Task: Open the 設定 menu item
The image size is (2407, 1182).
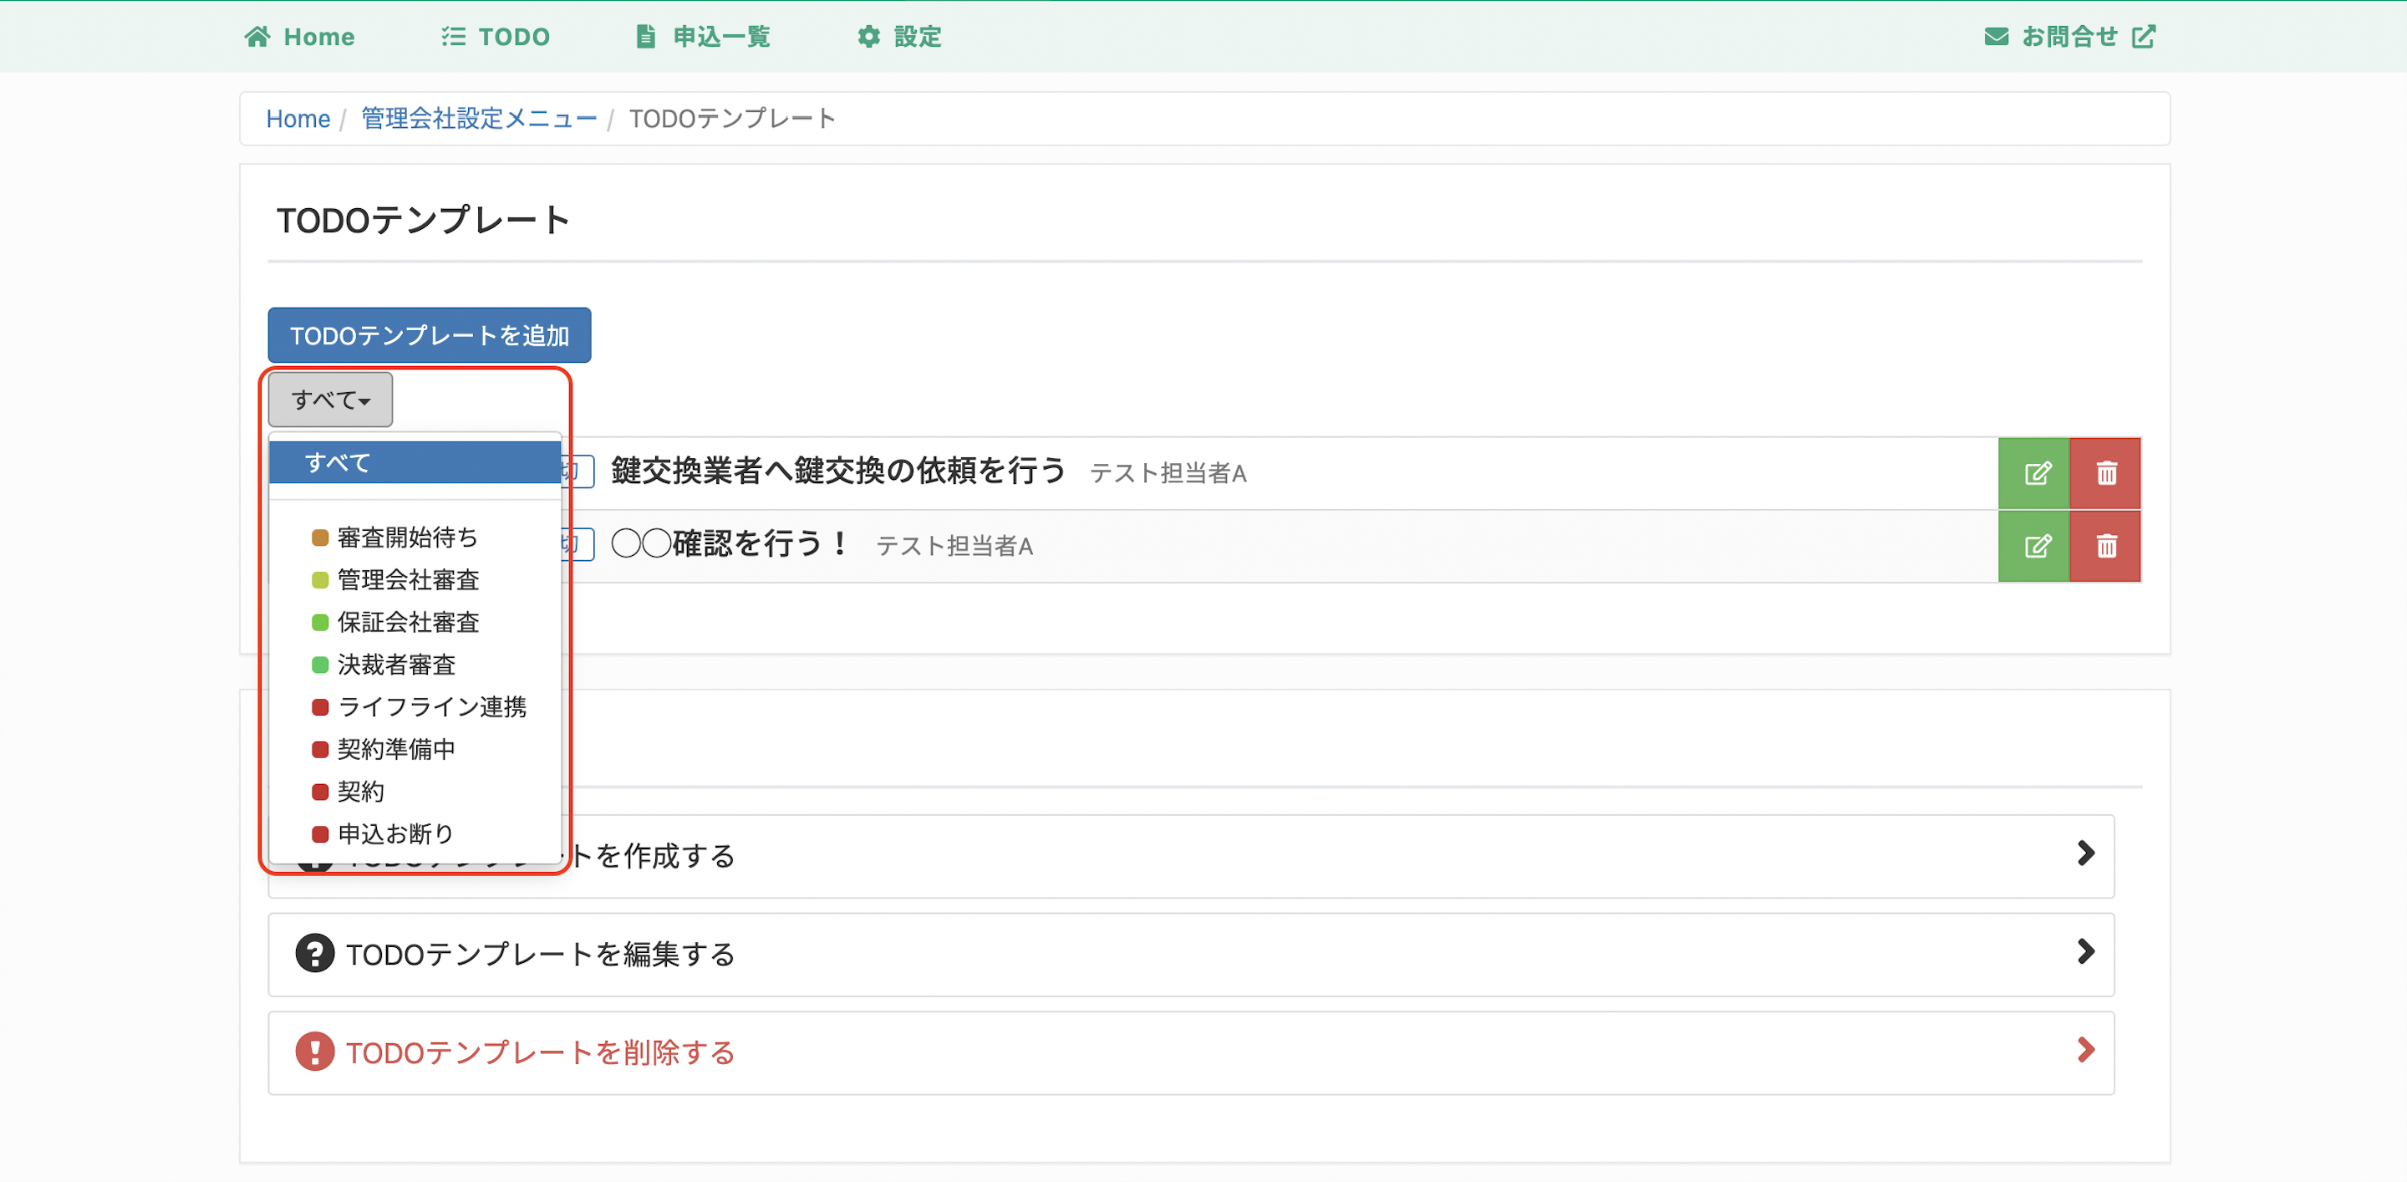Action: click(899, 37)
